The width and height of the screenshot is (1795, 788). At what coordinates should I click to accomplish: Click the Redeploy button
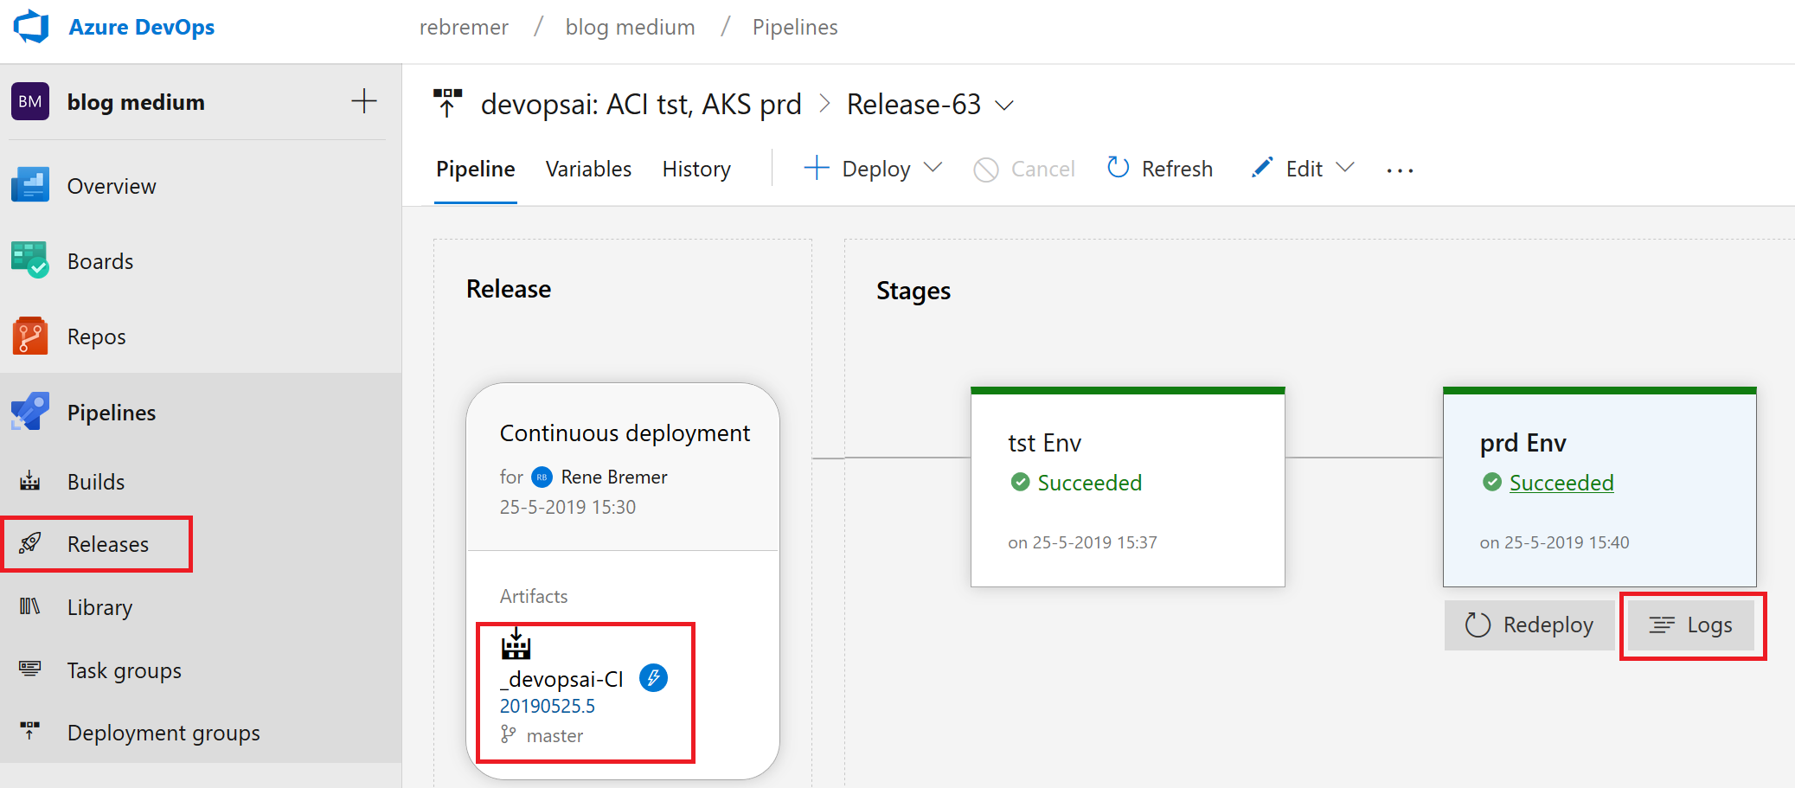[1529, 625]
